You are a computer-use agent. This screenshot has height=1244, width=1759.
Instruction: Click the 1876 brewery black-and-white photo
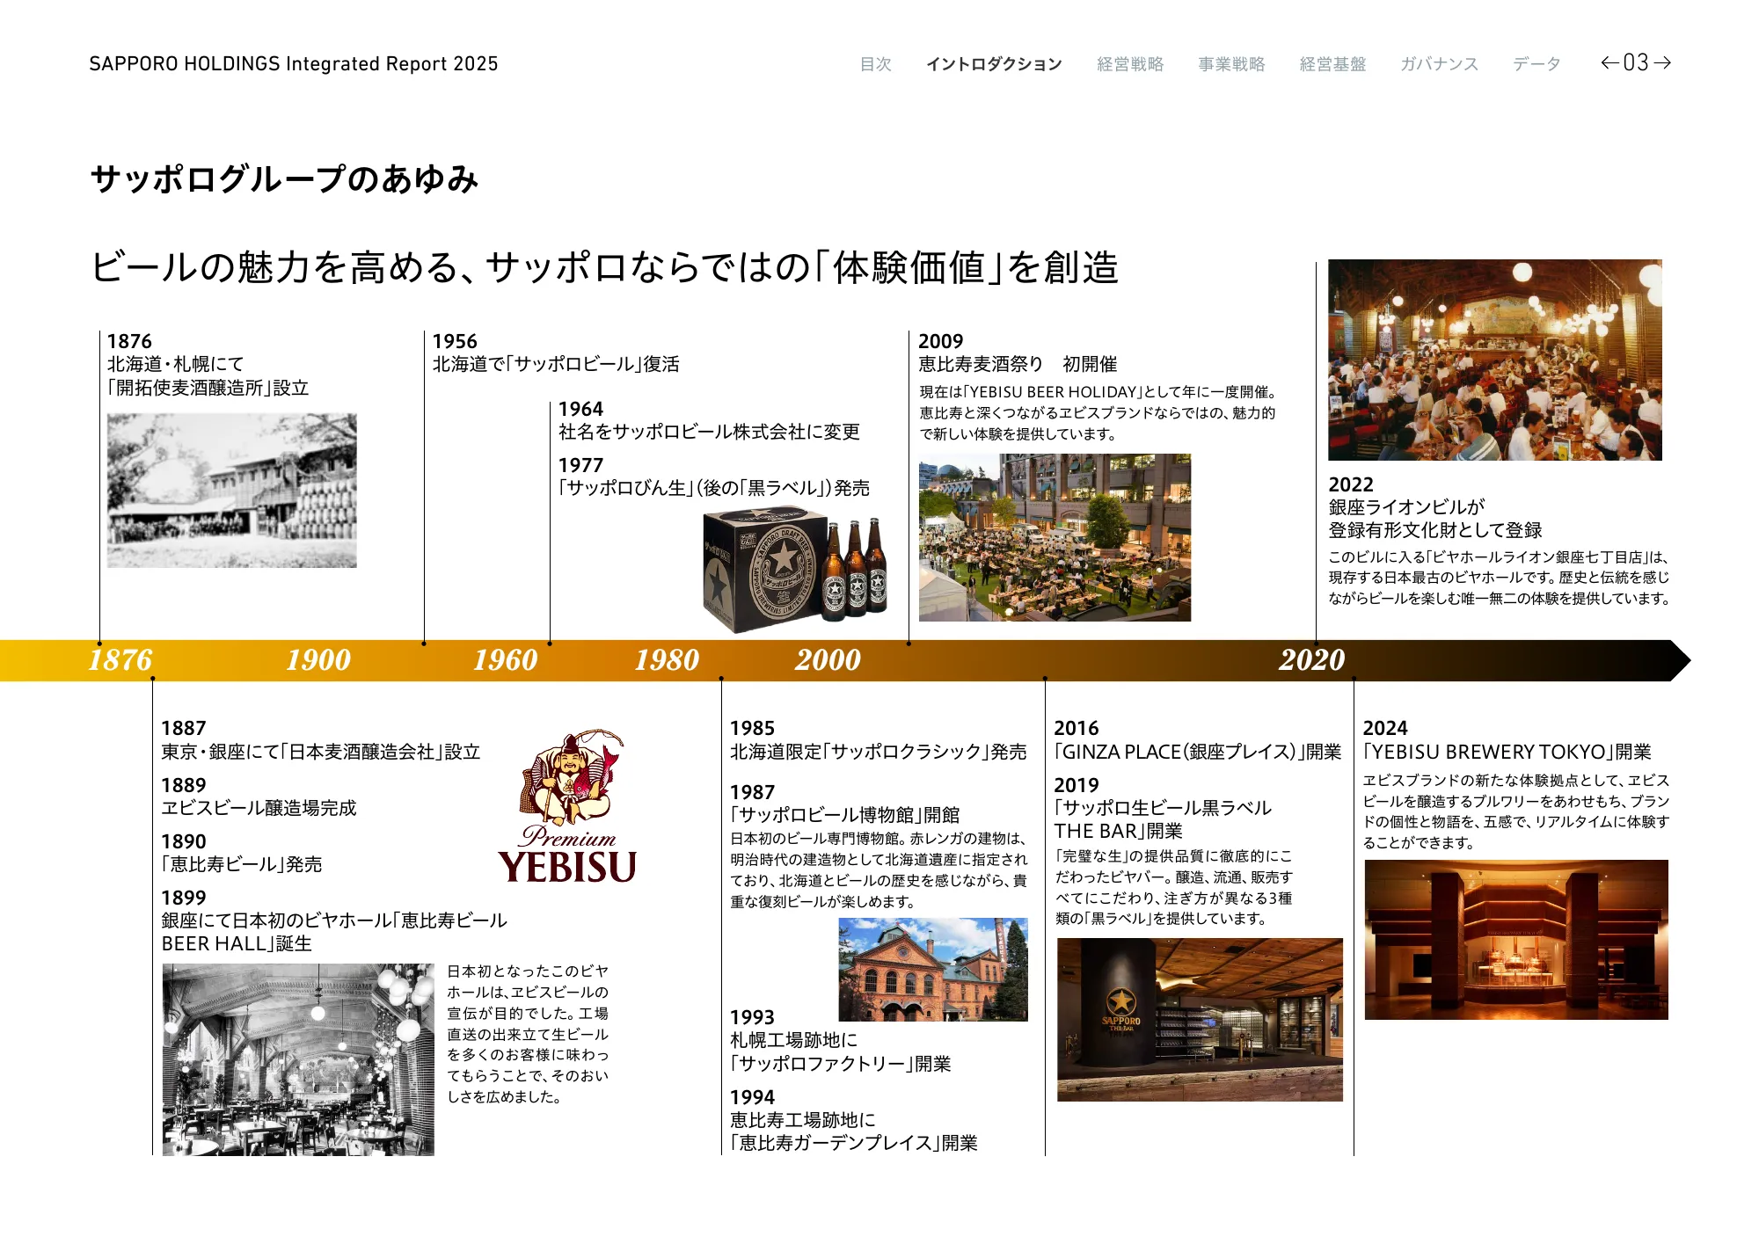(232, 491)
